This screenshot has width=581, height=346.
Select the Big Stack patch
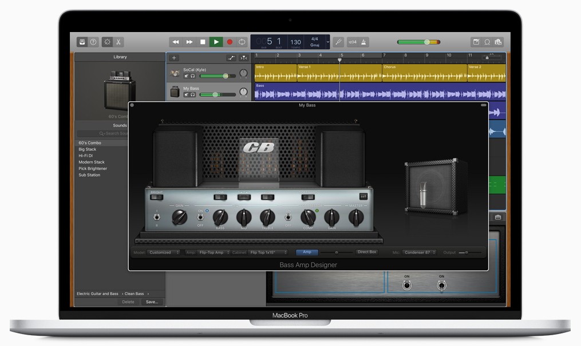tap(88, 149)
